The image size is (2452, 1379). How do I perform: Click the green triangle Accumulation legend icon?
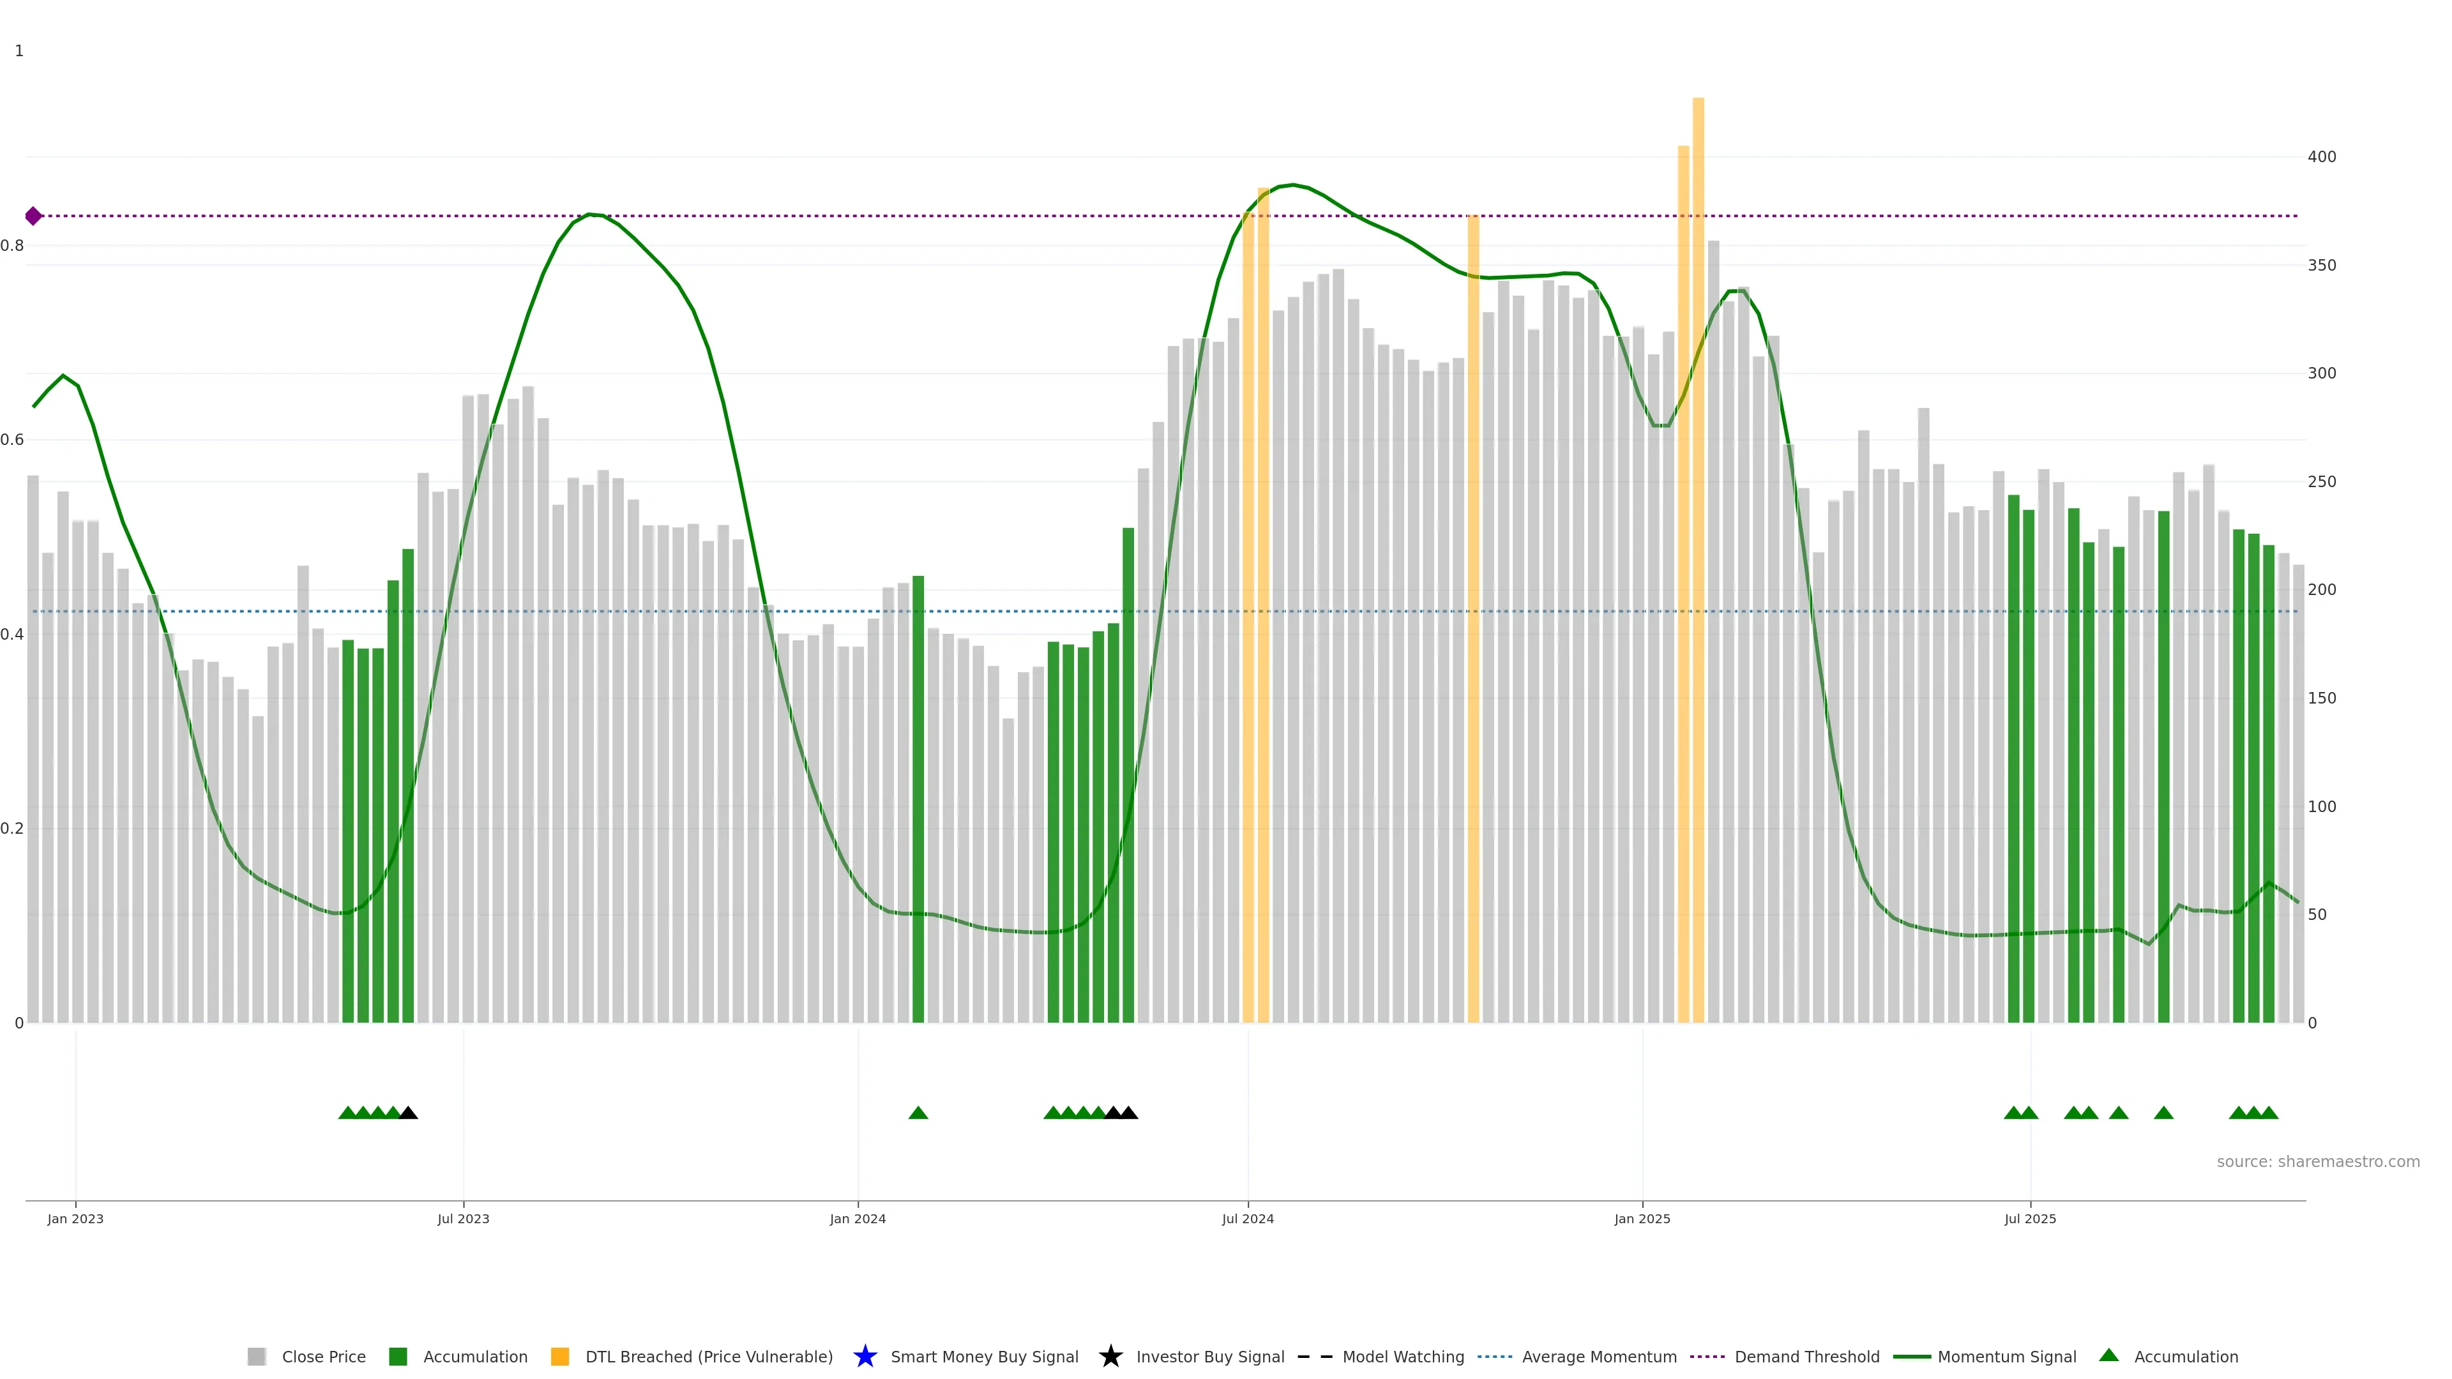[2108, 1355]
